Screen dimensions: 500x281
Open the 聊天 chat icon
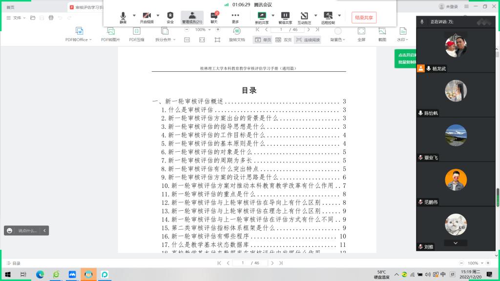[x=214, y=17]
